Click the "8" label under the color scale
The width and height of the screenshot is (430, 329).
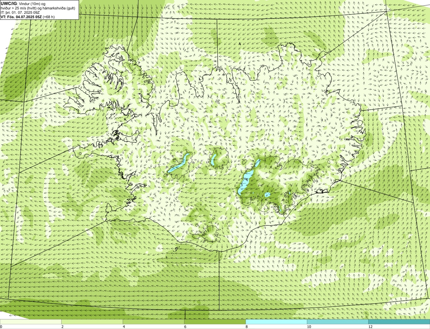pos(247,327)
